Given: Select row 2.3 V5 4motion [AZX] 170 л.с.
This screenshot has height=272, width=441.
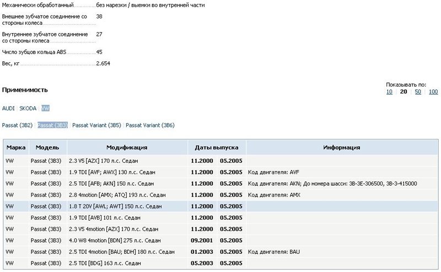Looking at the screenshot, I should pyautogui.click(x=221, y=229).
